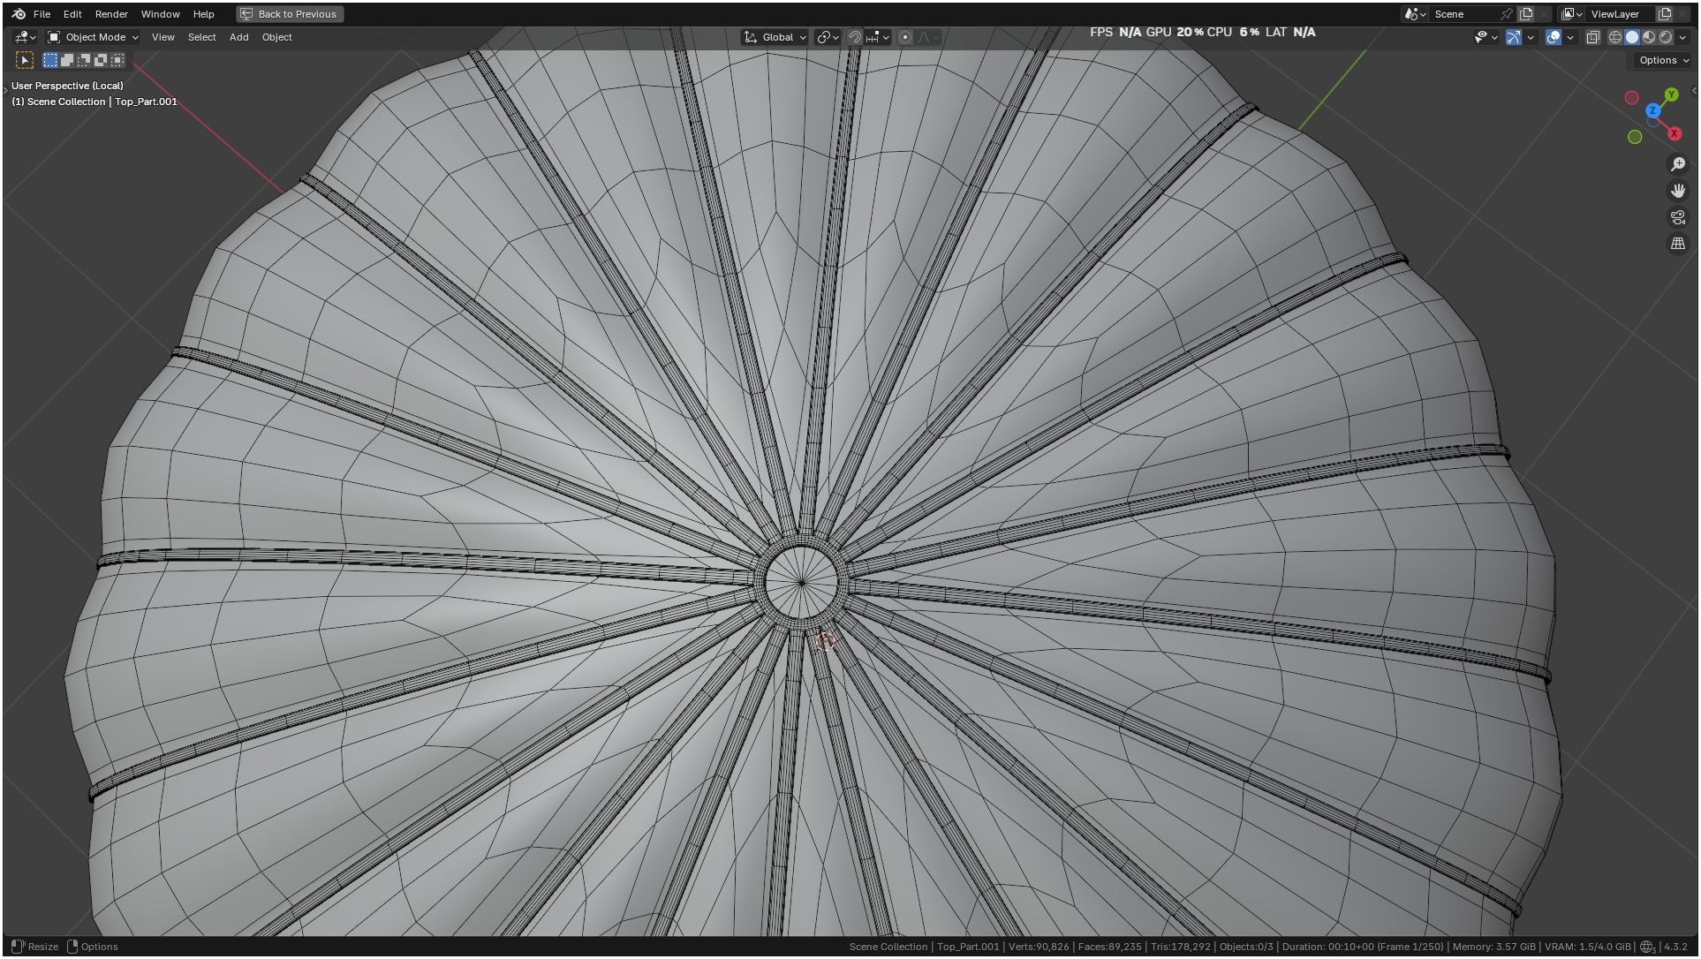Image resolution: width=1701 pixels, height=959 pixels.
Task: Click the Back to Previous button
Action: (290, 14)
